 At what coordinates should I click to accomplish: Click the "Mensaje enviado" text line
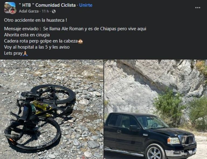point(75,29)
